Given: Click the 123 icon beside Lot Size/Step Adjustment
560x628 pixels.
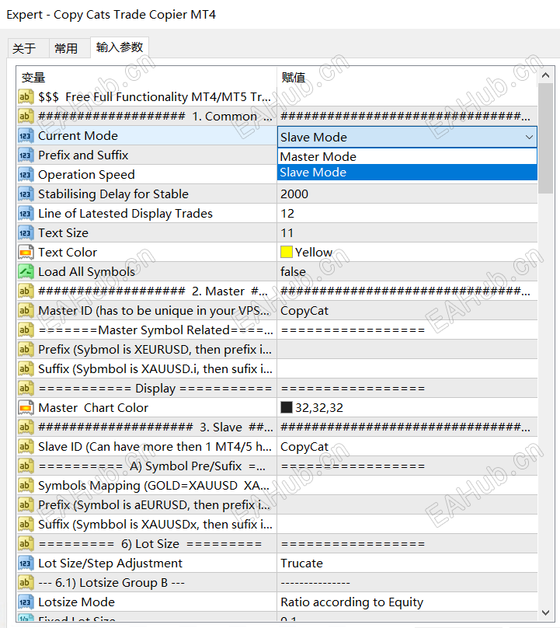Looking at the screenshot, I should [x=25, y=563].
